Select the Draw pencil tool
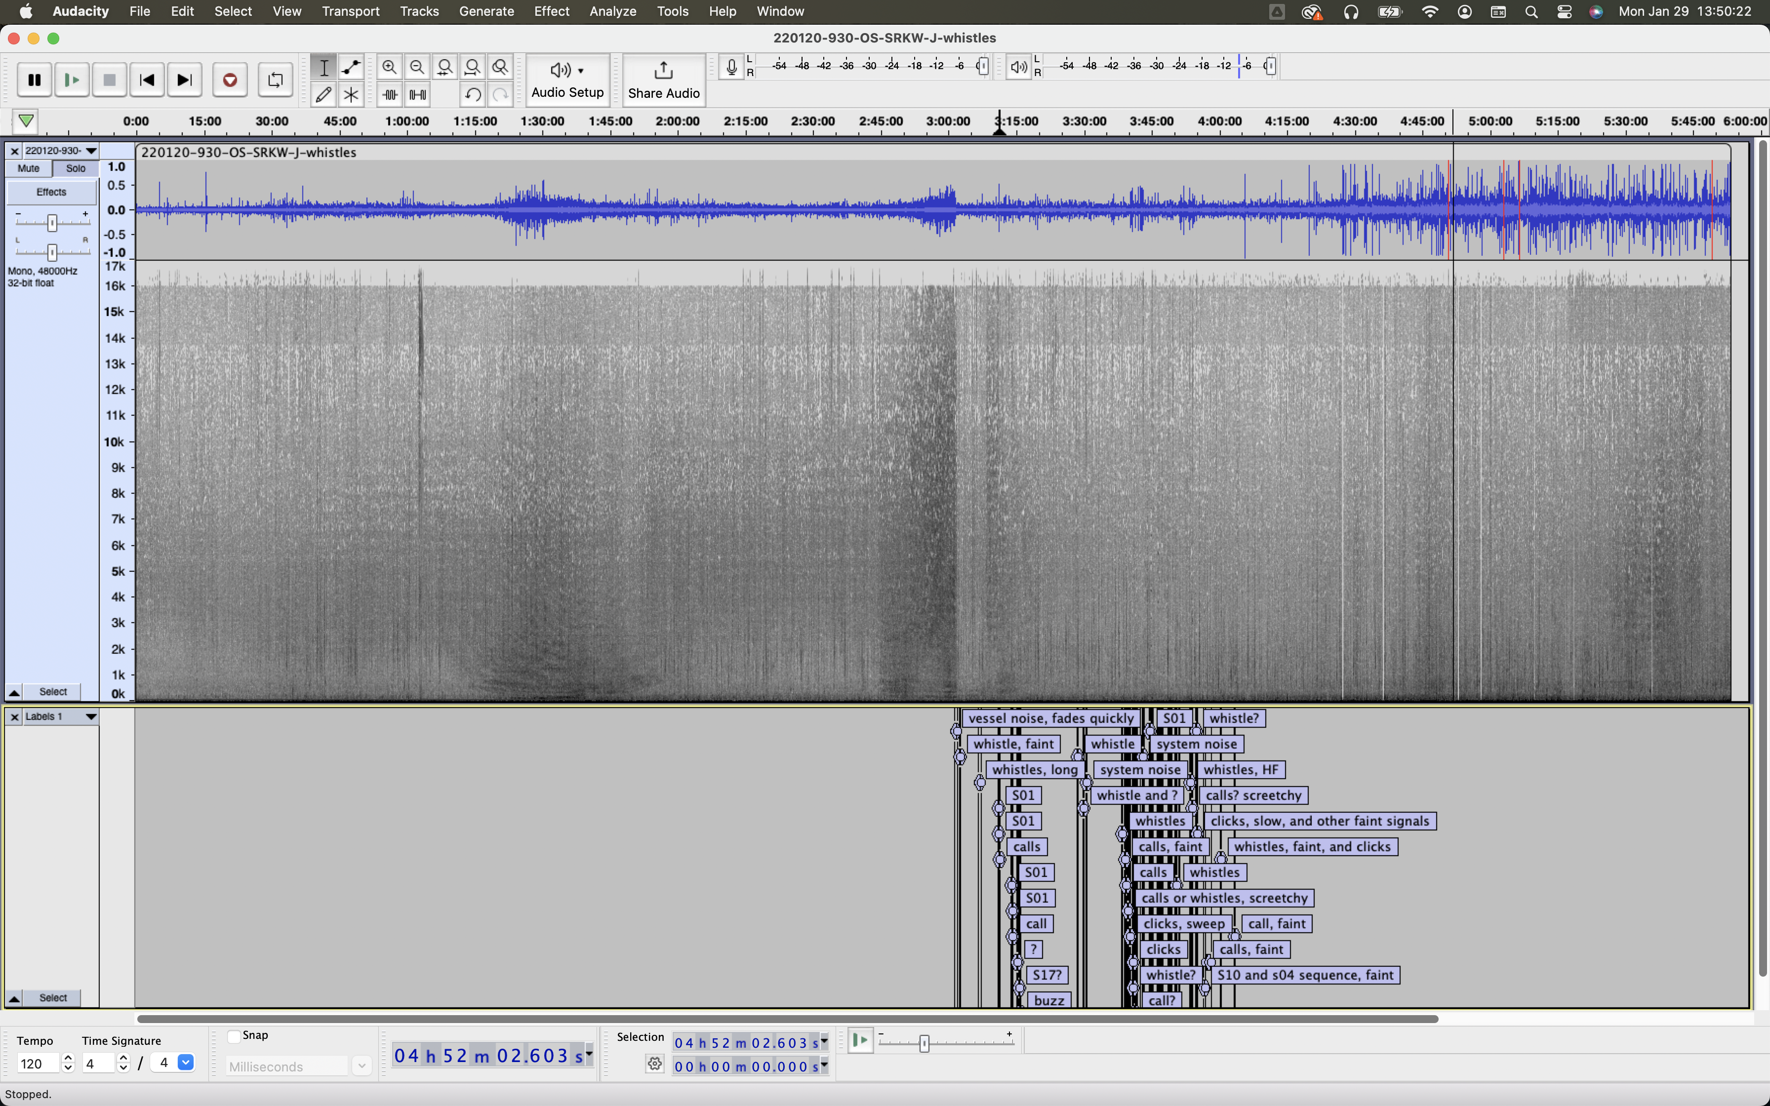The height and width of the screenshot is (1106, 1770). click(323, 94)
